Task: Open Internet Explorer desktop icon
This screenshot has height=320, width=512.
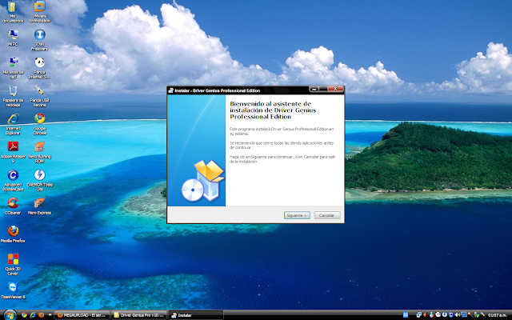Action: pos(13,124)
